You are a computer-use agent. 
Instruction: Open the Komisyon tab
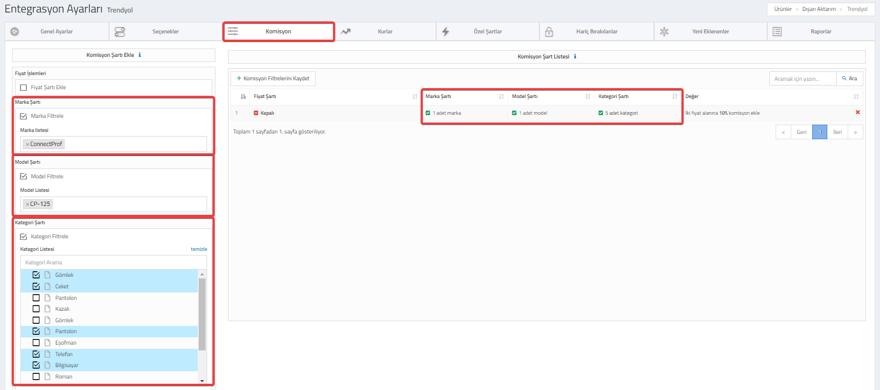tap(279, 31)
